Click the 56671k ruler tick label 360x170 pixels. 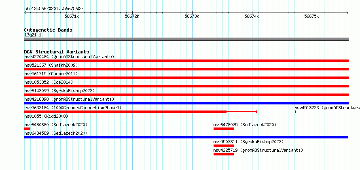pyautogui.click(x=72, y=16)
